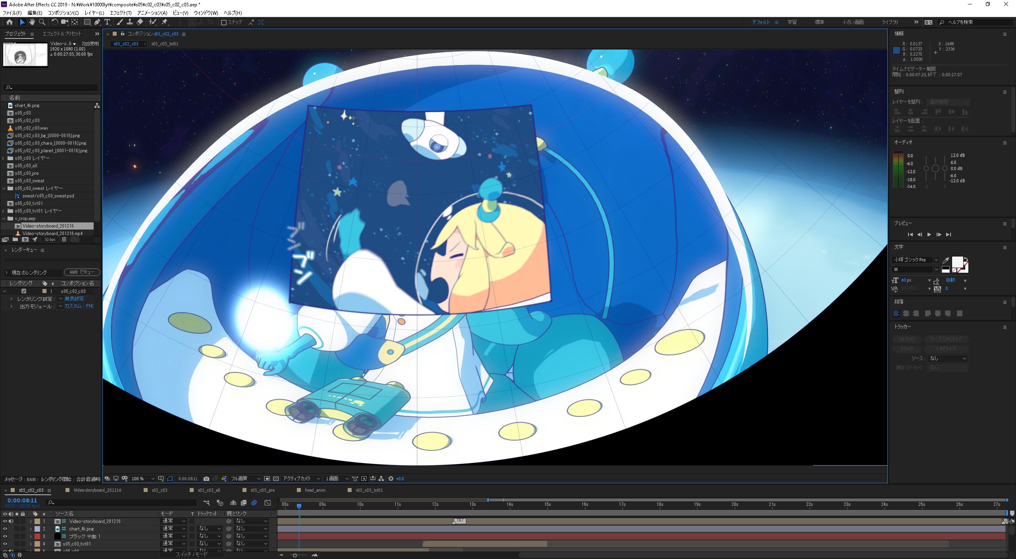Take a snapshot with camera icon
Screen dimensions: 1016x559
[x=206, y=479]
